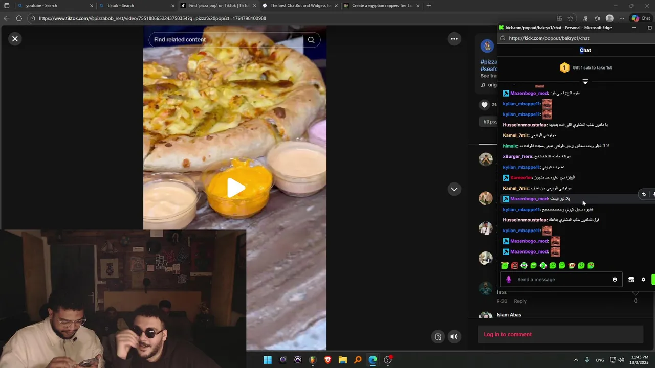Click xBurger_here username in chat
This screenshot has width=655, height=368.
pos(518,156)
